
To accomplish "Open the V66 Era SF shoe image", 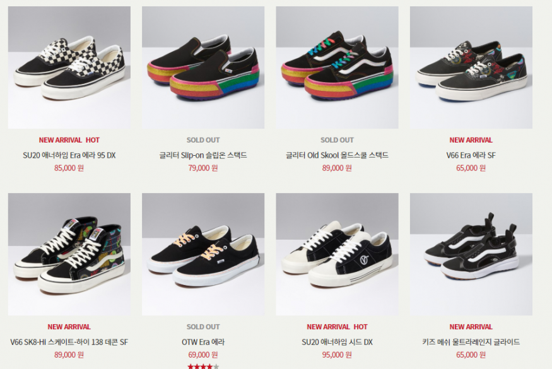I will click(x=471, y=67).
